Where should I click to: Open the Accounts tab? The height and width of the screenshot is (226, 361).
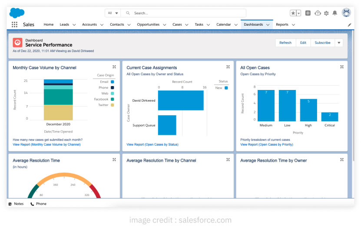click(x=89, y=24)
